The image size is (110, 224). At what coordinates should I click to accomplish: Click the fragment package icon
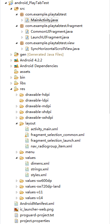tap(22, 26)
